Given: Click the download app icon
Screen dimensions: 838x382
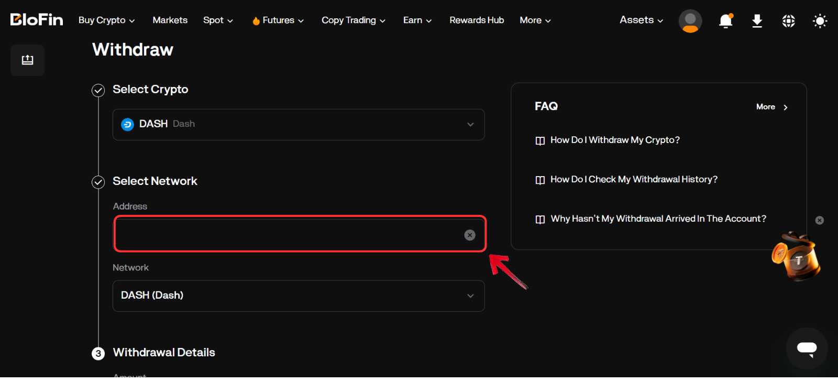Looking at the screenshot, I should (757, 21).
